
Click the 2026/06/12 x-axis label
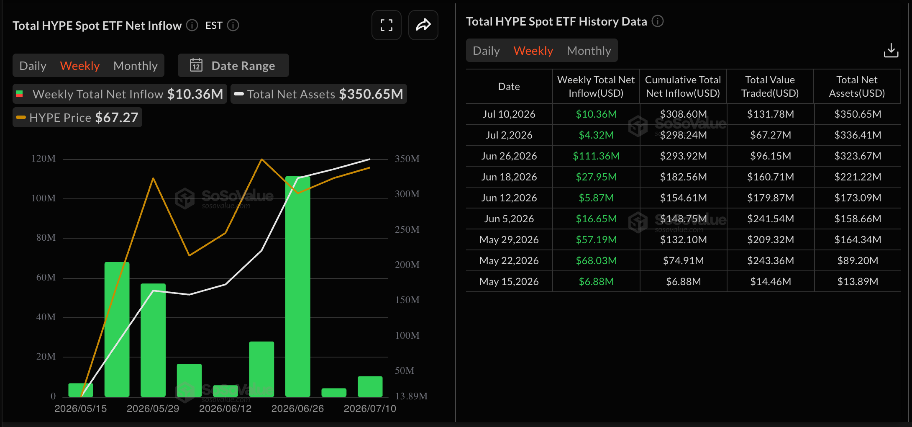click(x=225, y=409)
